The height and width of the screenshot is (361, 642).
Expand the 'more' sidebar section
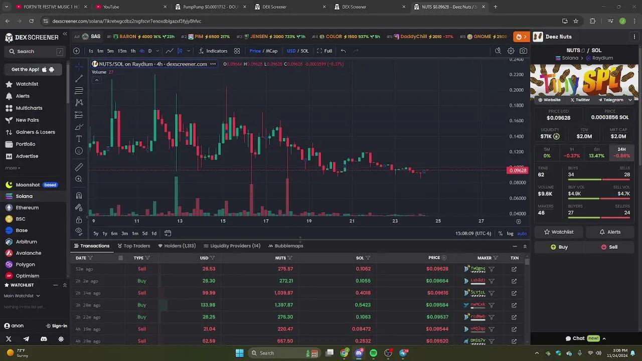(x=13, y=168)
